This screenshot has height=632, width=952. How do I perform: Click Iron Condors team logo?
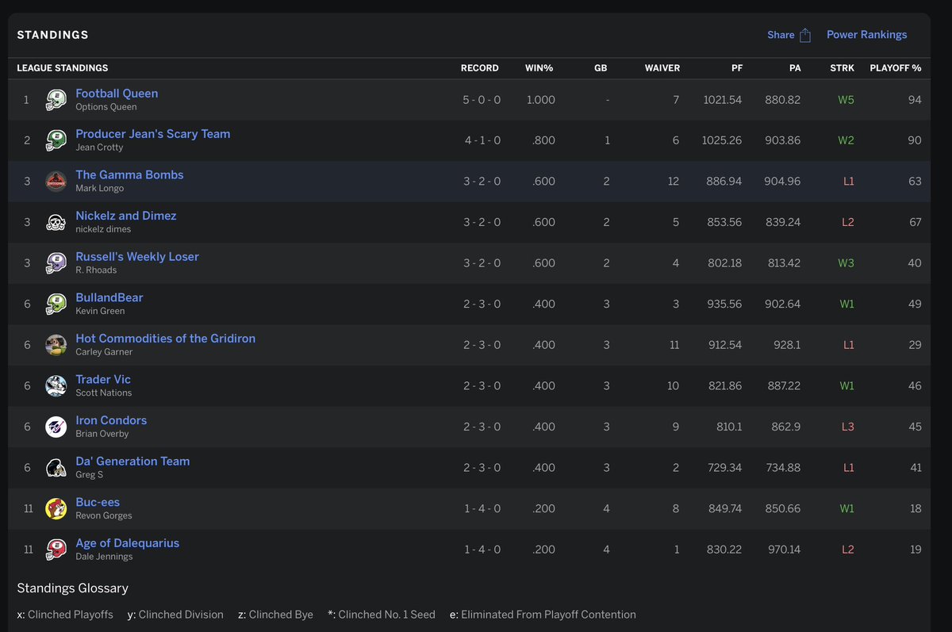(x=56, y=427)
